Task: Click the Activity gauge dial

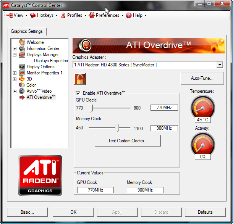Action: [203, 145]
